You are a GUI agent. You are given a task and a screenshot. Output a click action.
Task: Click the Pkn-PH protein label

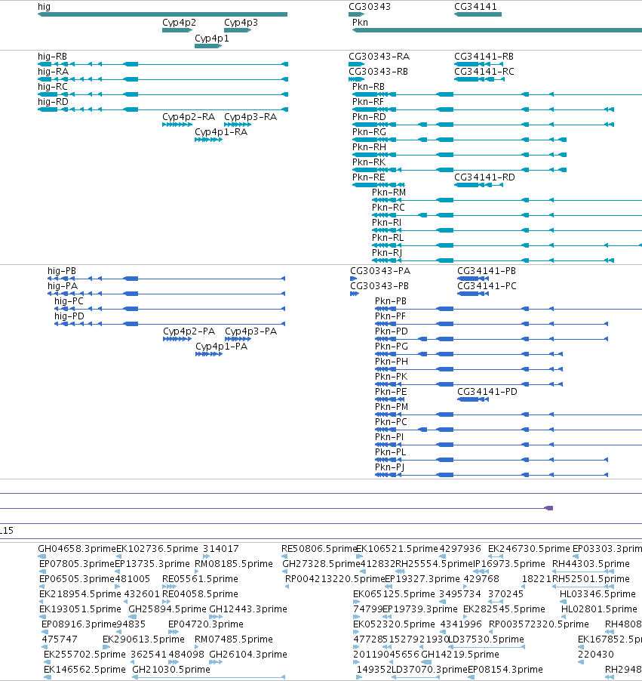click(391, 362)
